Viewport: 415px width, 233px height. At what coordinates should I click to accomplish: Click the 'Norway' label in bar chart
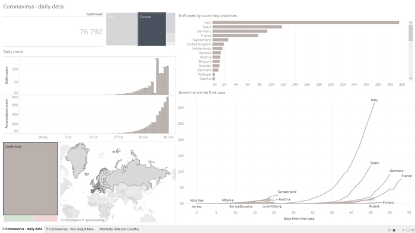click(205, 53)
